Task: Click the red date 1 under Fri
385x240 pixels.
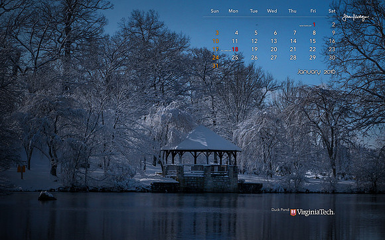Action: (x=314, y=25)
